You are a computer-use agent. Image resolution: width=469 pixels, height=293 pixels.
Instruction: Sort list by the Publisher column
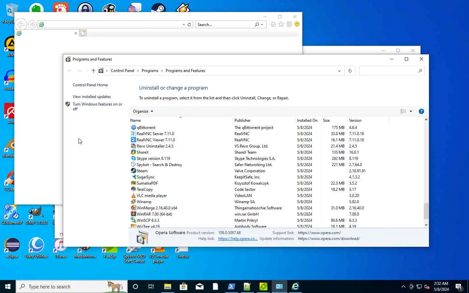(x=264, y=120)
